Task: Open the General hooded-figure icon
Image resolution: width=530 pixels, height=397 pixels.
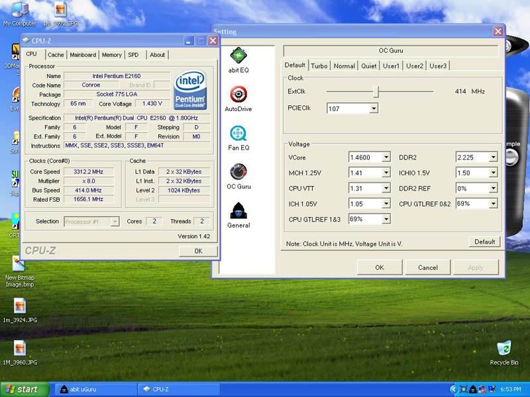Action: (x=238, y=210)
